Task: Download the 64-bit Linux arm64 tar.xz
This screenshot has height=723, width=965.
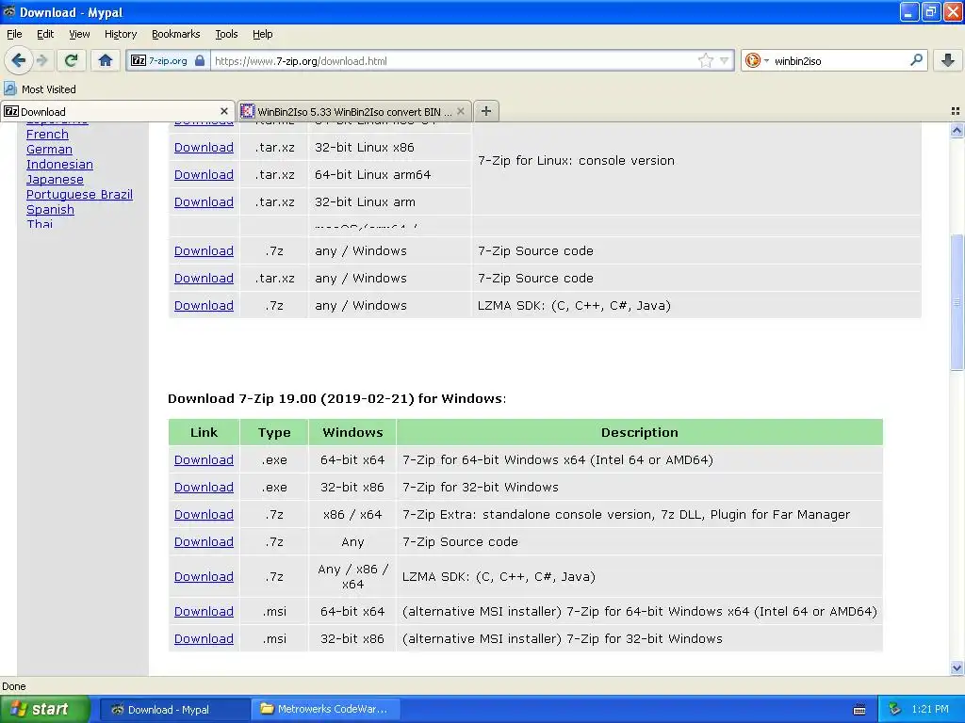Action: (204, 174)
